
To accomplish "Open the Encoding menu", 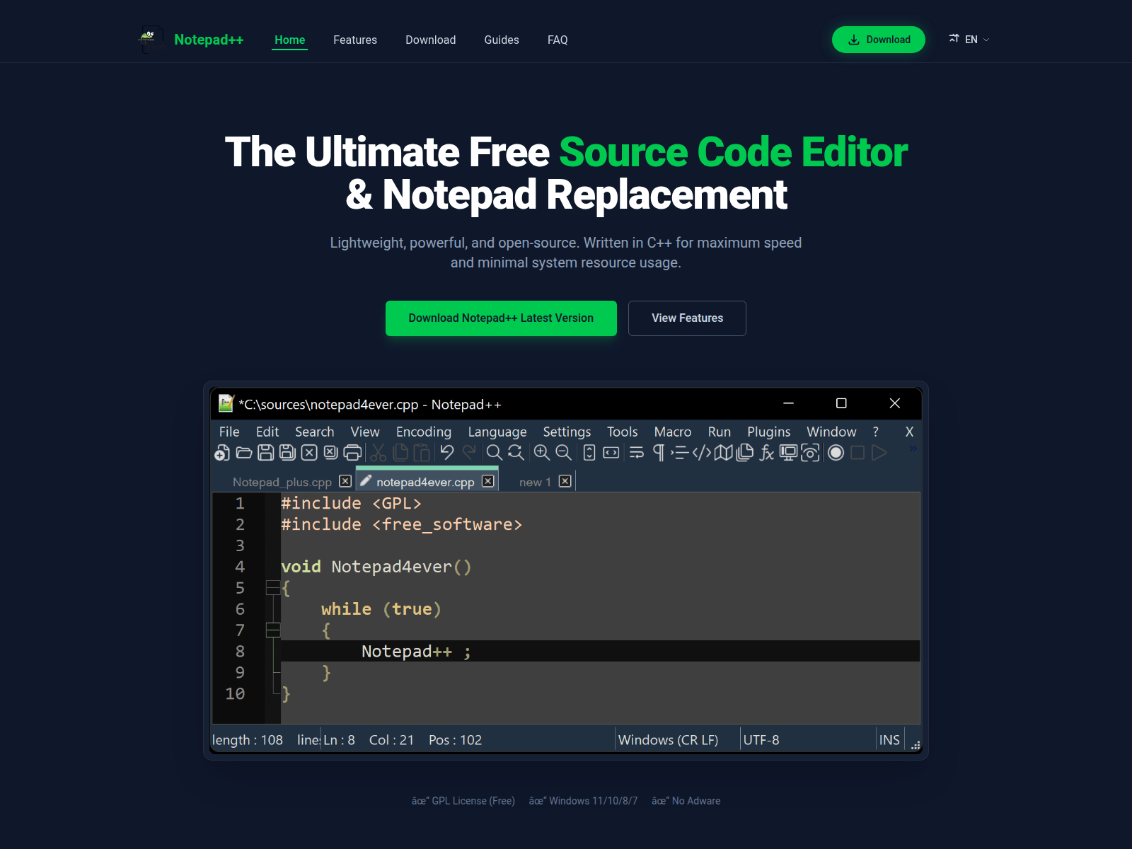I will [424, 432].
